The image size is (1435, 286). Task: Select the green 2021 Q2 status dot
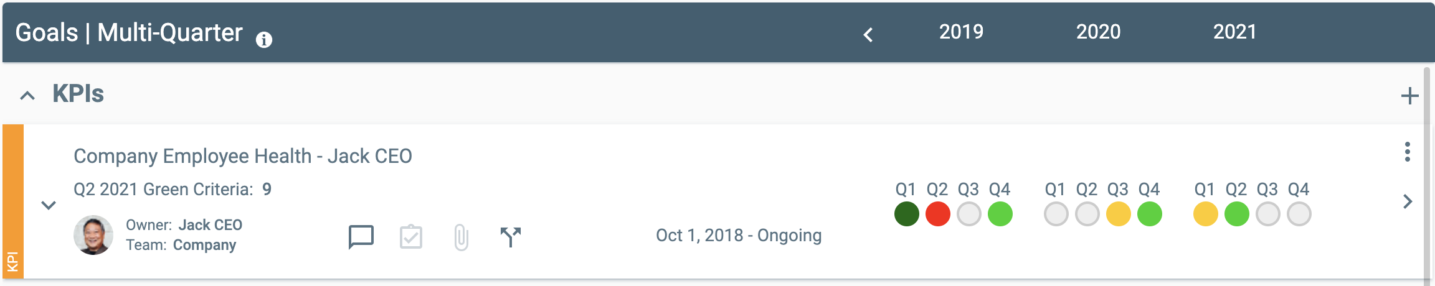click(x=1236, y=214)
